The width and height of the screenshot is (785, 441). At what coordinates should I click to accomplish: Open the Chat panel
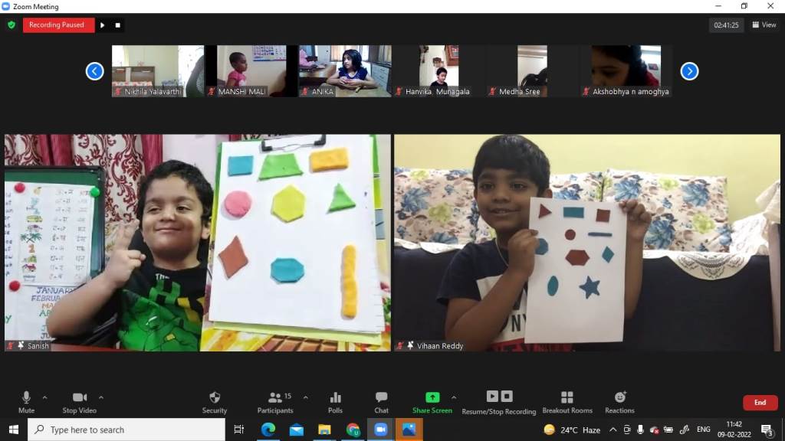point(381,402)
